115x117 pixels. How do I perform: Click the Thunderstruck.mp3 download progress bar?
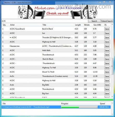click(x=79, y=107)
